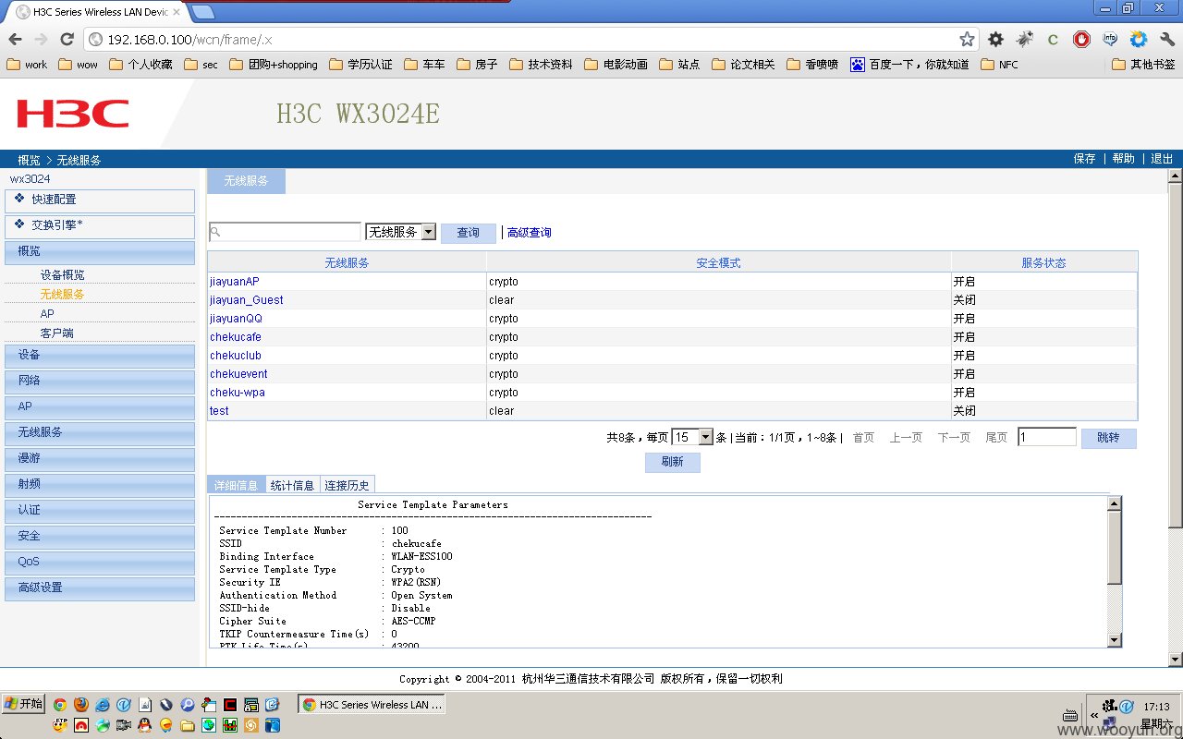The height and width of the screenshot is (739, 1183).
Task: Click the gear extension icon in the toolbar
Action: tap(995, 39)
